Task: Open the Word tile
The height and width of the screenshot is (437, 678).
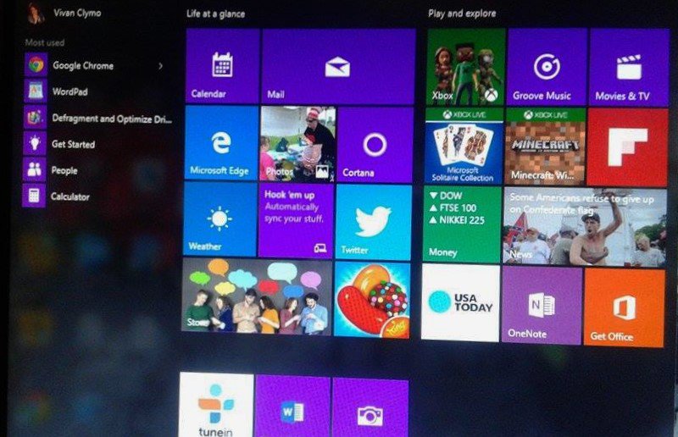Action: (292, 407)
